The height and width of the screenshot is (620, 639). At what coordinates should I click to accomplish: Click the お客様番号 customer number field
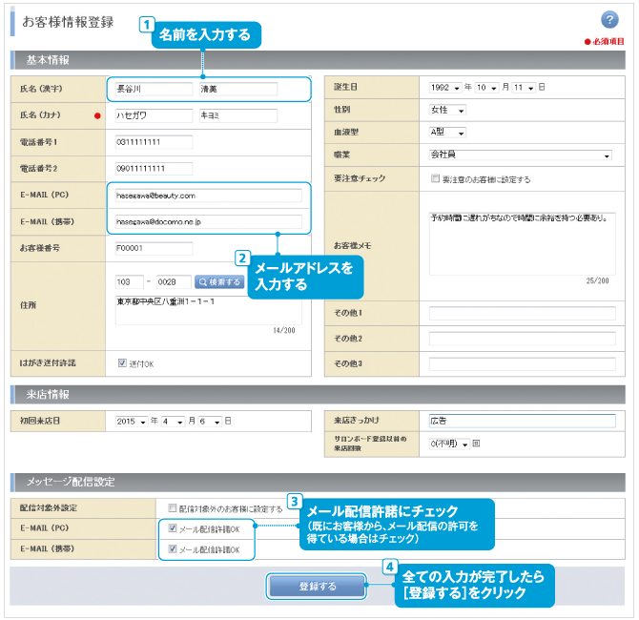(x=153, y=249)
